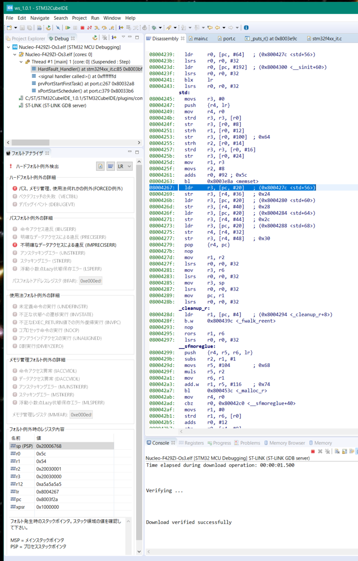
Task: Switch to the Project Explorer tab
Action: (x=25, y=38)
